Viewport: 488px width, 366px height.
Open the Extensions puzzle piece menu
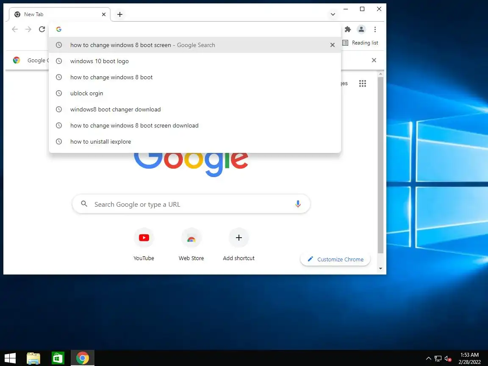348,29
